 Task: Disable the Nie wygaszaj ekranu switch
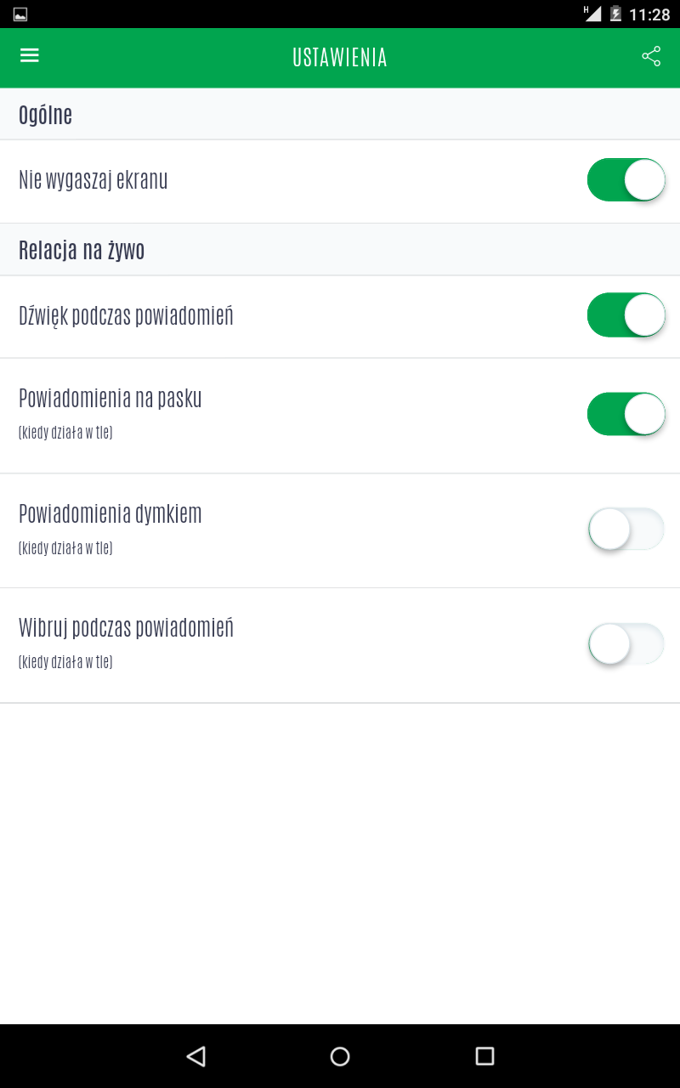click(626, 180)
